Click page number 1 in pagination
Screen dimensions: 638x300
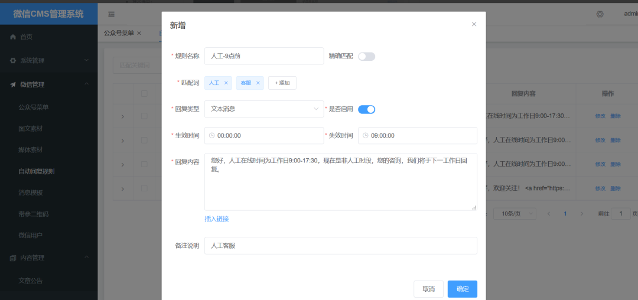[565, 213]
